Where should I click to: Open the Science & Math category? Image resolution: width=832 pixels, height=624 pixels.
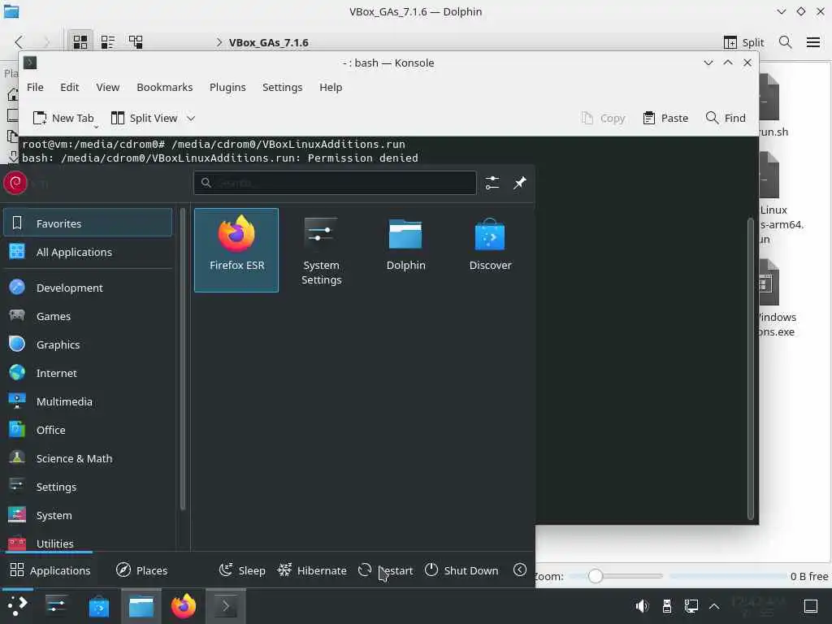coord(88,458)
